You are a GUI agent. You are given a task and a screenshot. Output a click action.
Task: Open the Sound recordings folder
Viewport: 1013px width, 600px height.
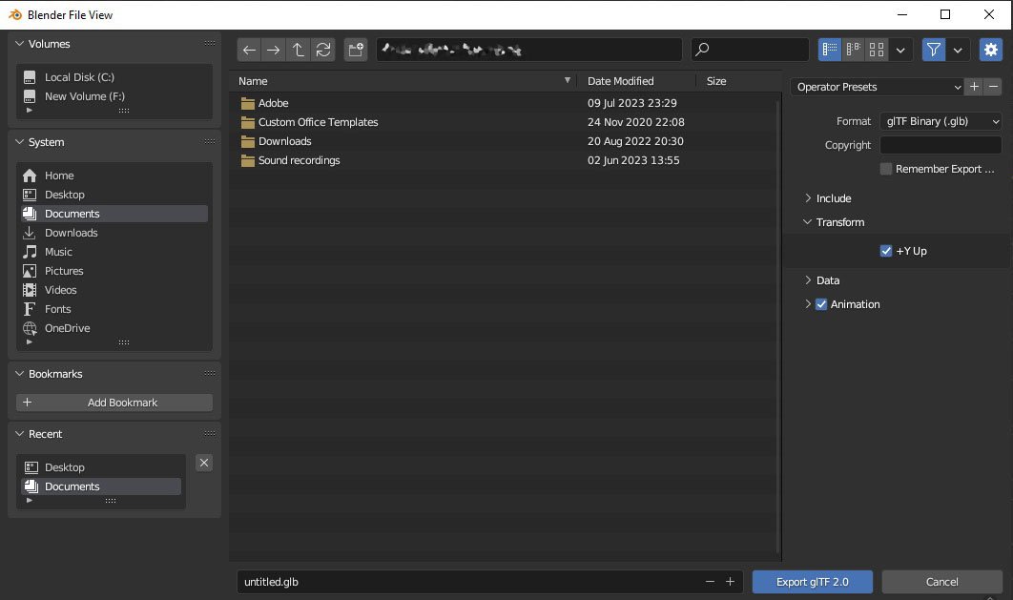pyautogui.click(x=299, y=160)
